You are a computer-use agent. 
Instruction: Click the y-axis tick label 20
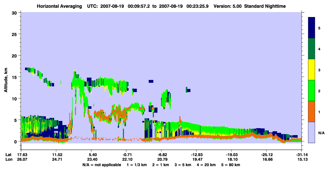pos(15,56)
